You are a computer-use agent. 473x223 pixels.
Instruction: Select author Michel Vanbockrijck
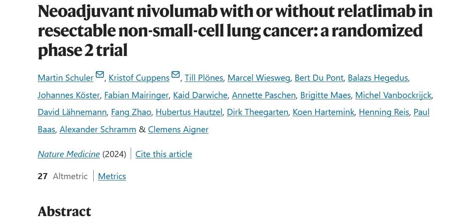coord(393,95)
